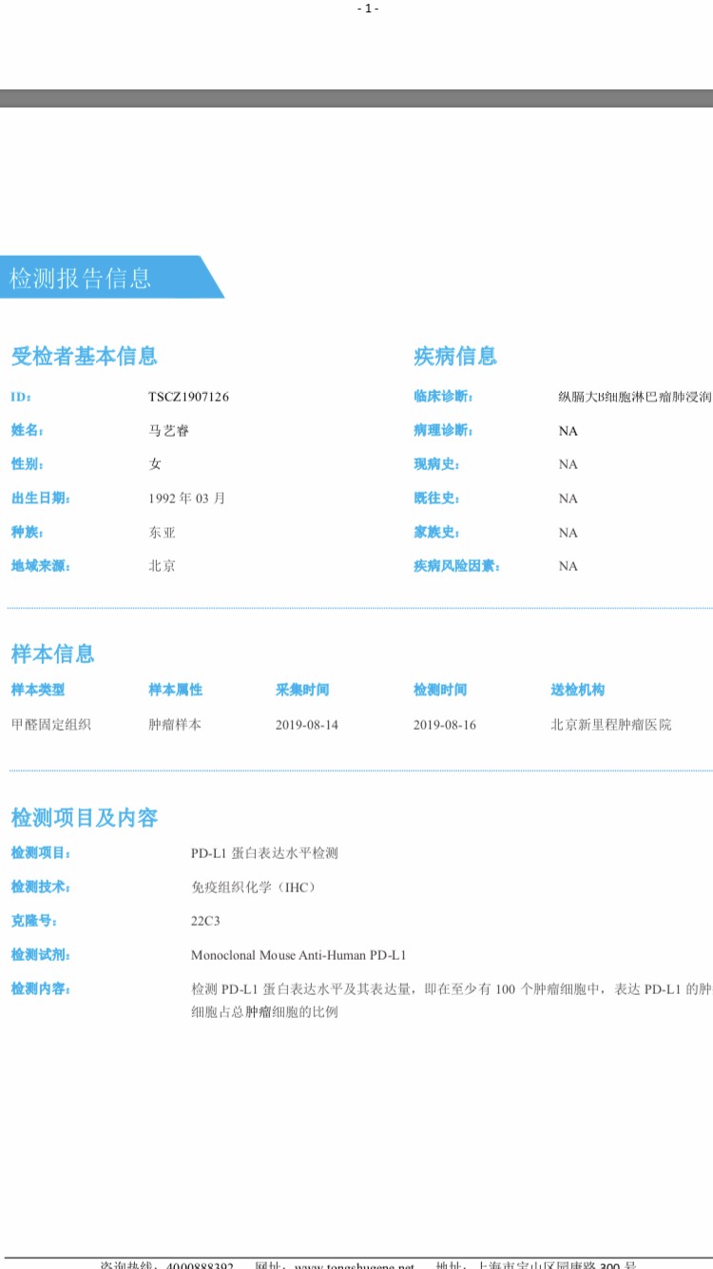713x1269 pixels.
Task: Click the 既往史 label
Action: (437, 498)
